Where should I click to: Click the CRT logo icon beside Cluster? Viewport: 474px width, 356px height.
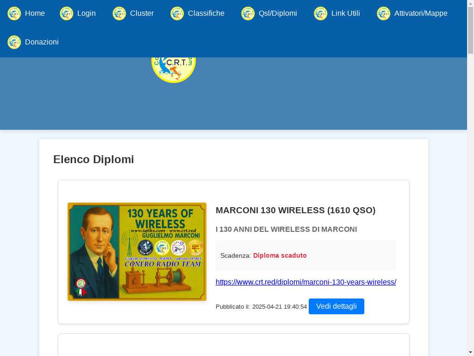119,13
